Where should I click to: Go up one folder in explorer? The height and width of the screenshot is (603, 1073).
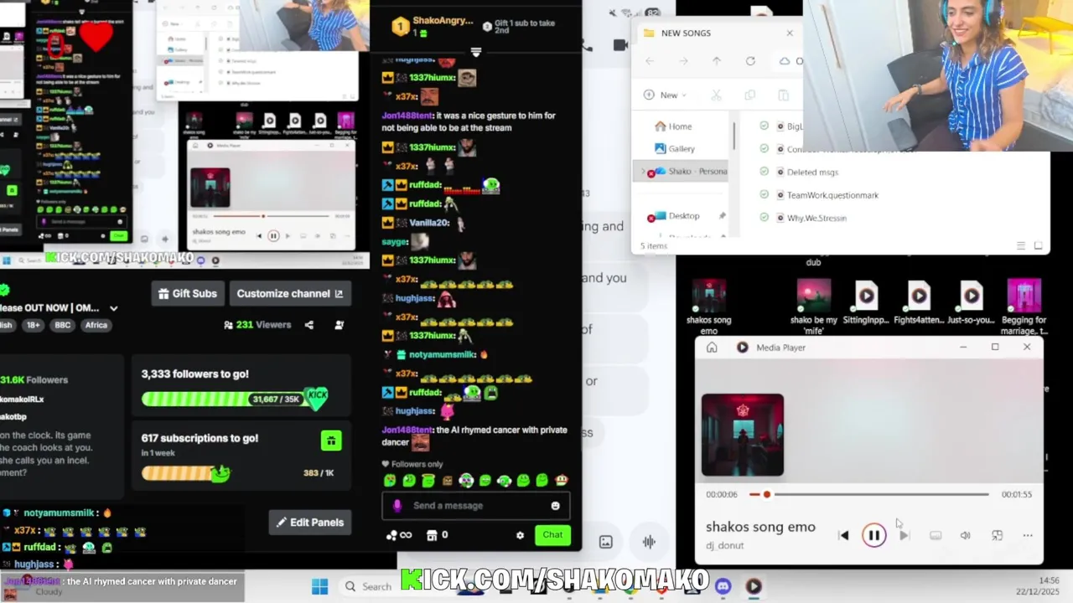pyautogui.click(x=717, y=61)
